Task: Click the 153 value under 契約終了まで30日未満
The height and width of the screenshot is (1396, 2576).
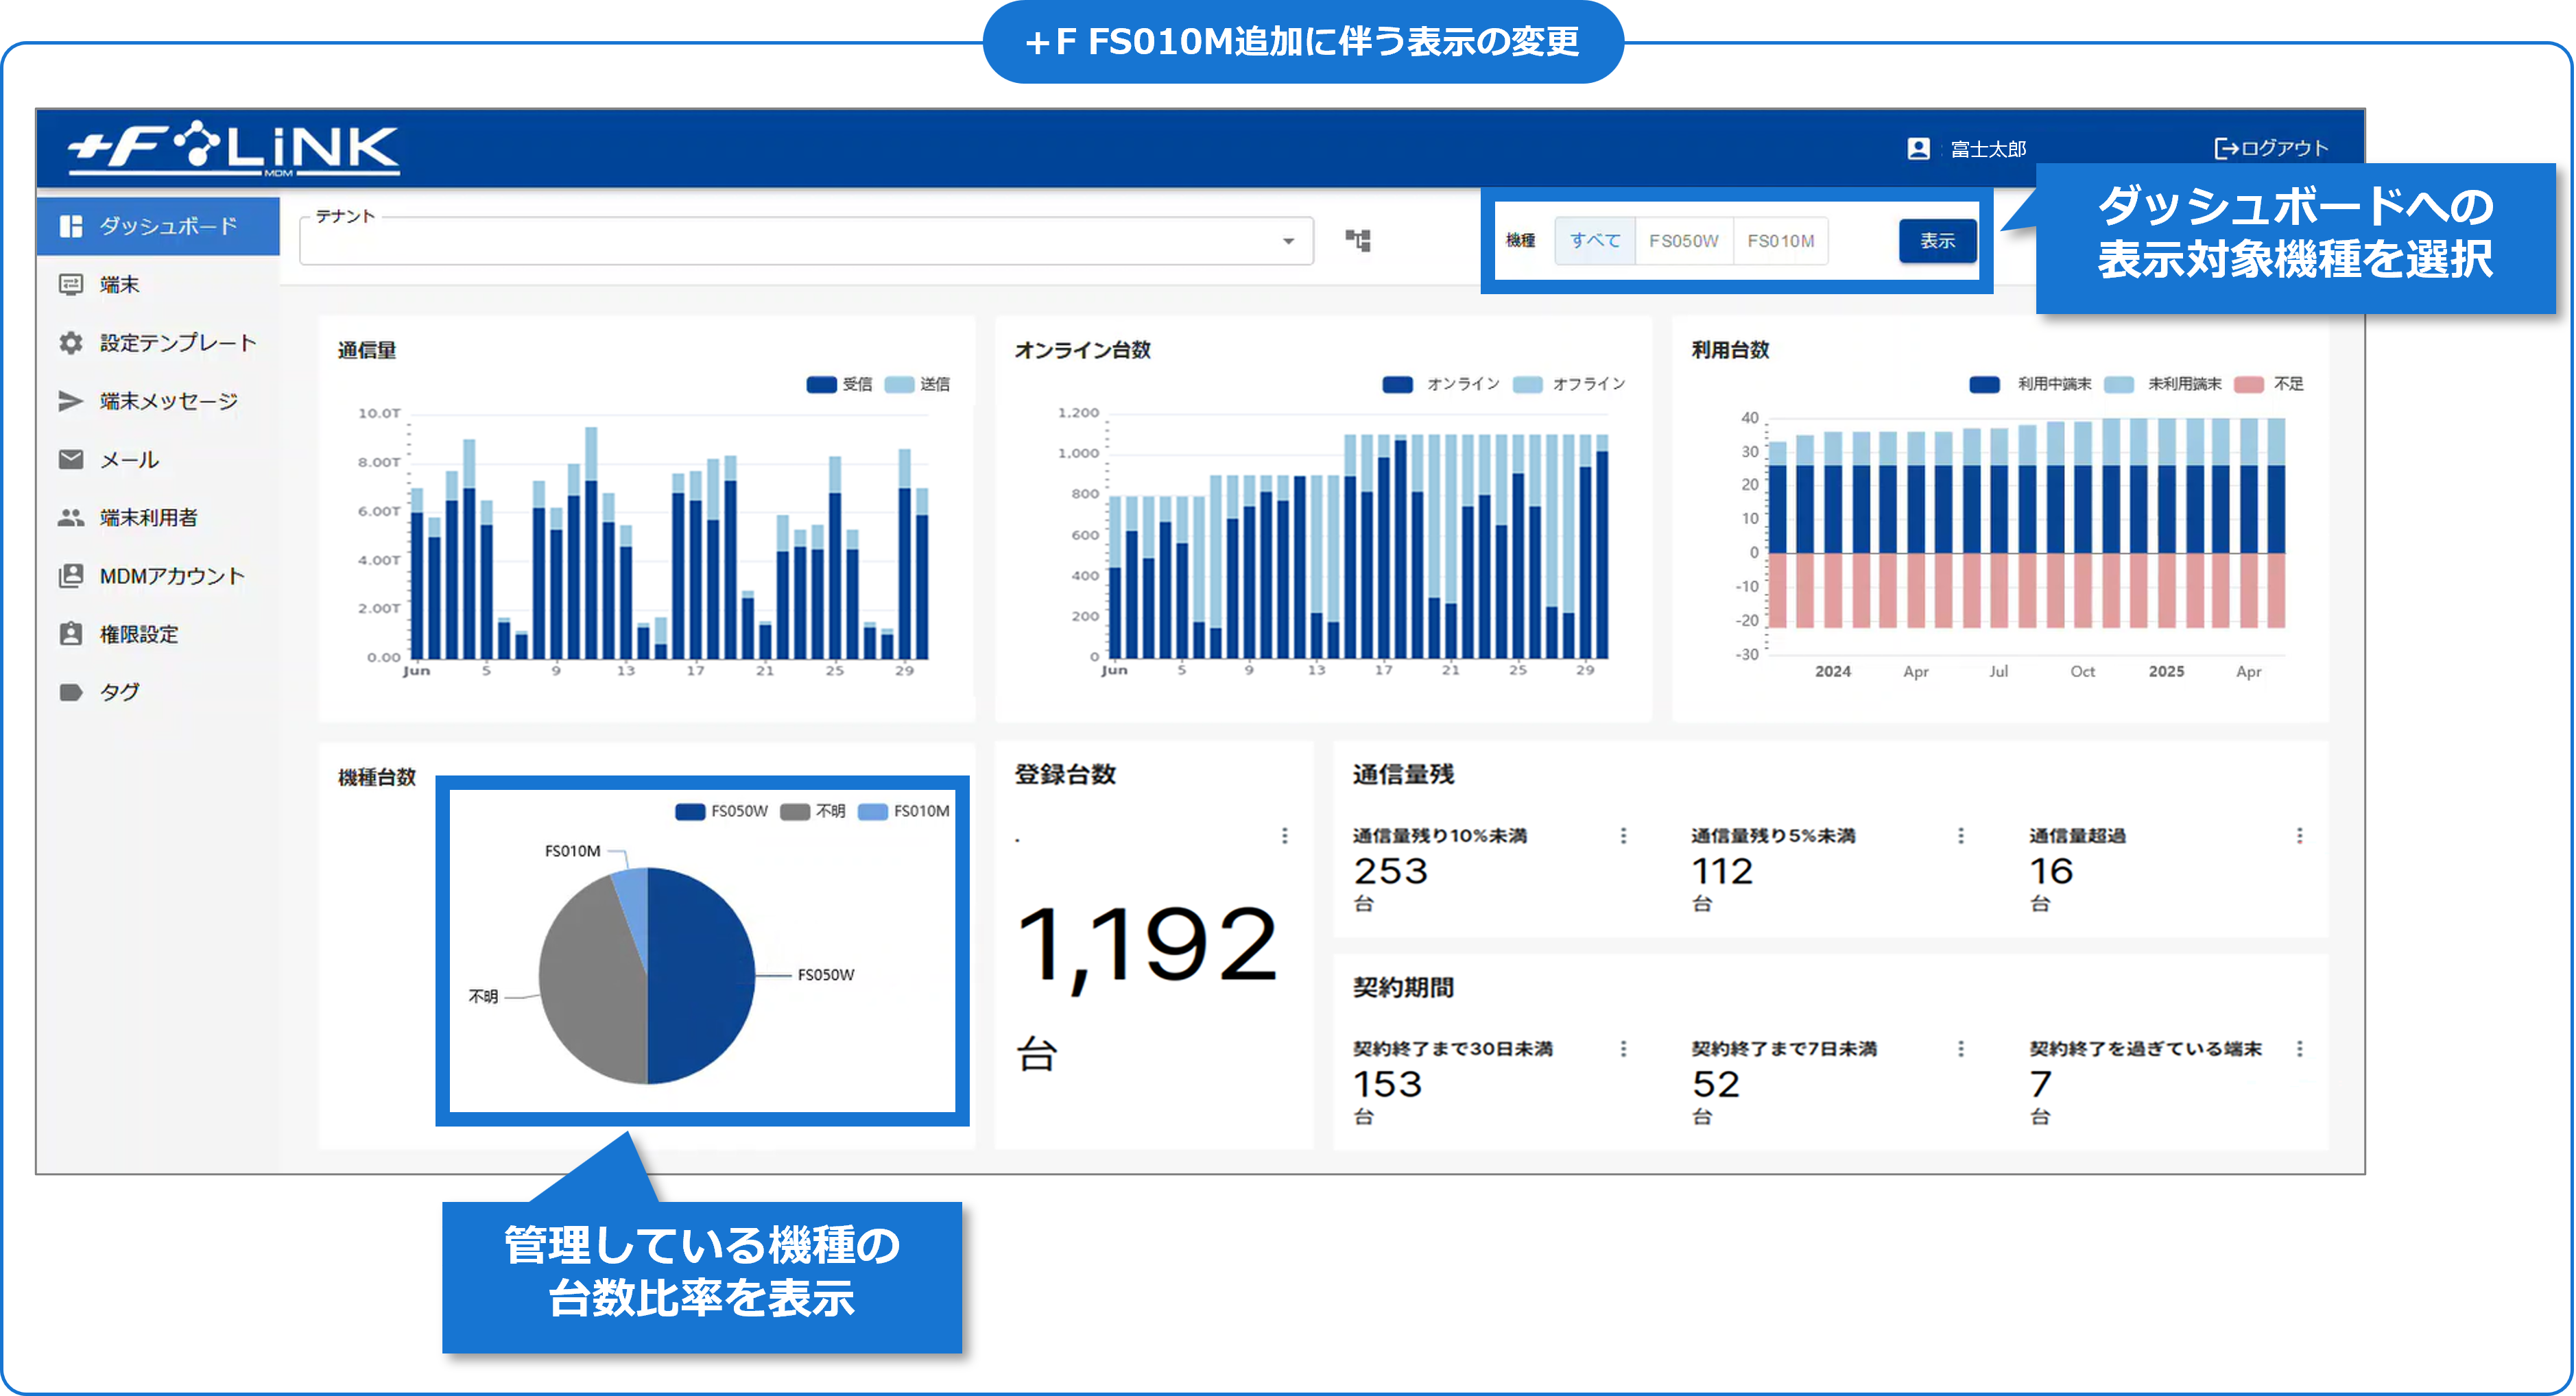Action: (1387, 1084)
